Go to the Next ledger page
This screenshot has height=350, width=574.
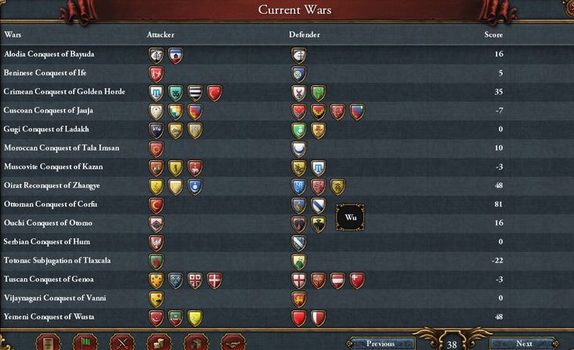[x=524, y=344]
